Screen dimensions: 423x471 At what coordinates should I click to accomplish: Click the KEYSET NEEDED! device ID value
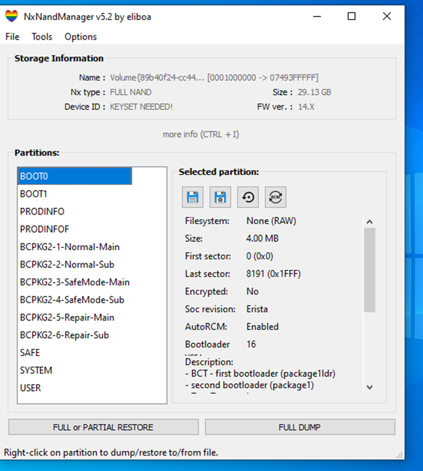tap(141, 107)
